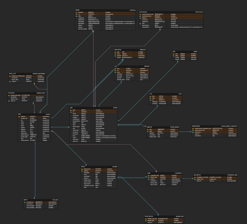Click the yellow primary key icon in member table
Viewport: 247px width, 224px height.
click(x=19, y=116)
